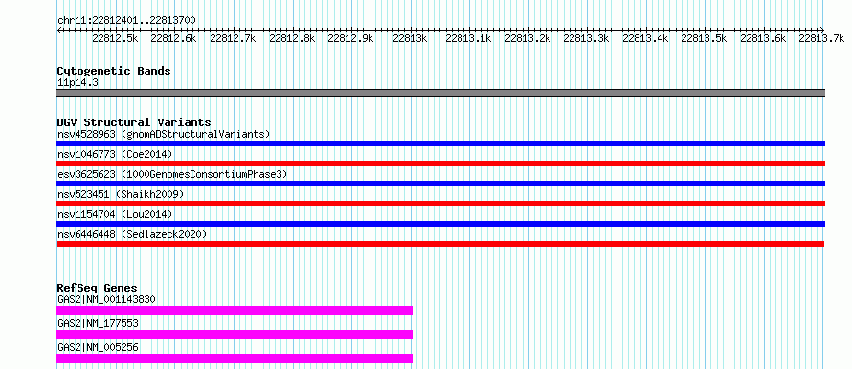Click the red bar for nsv1046773
Image resolution: width=852 pixels, height=369 pixels.
440,163
